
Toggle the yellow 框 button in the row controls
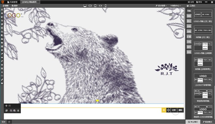point(164,110)
